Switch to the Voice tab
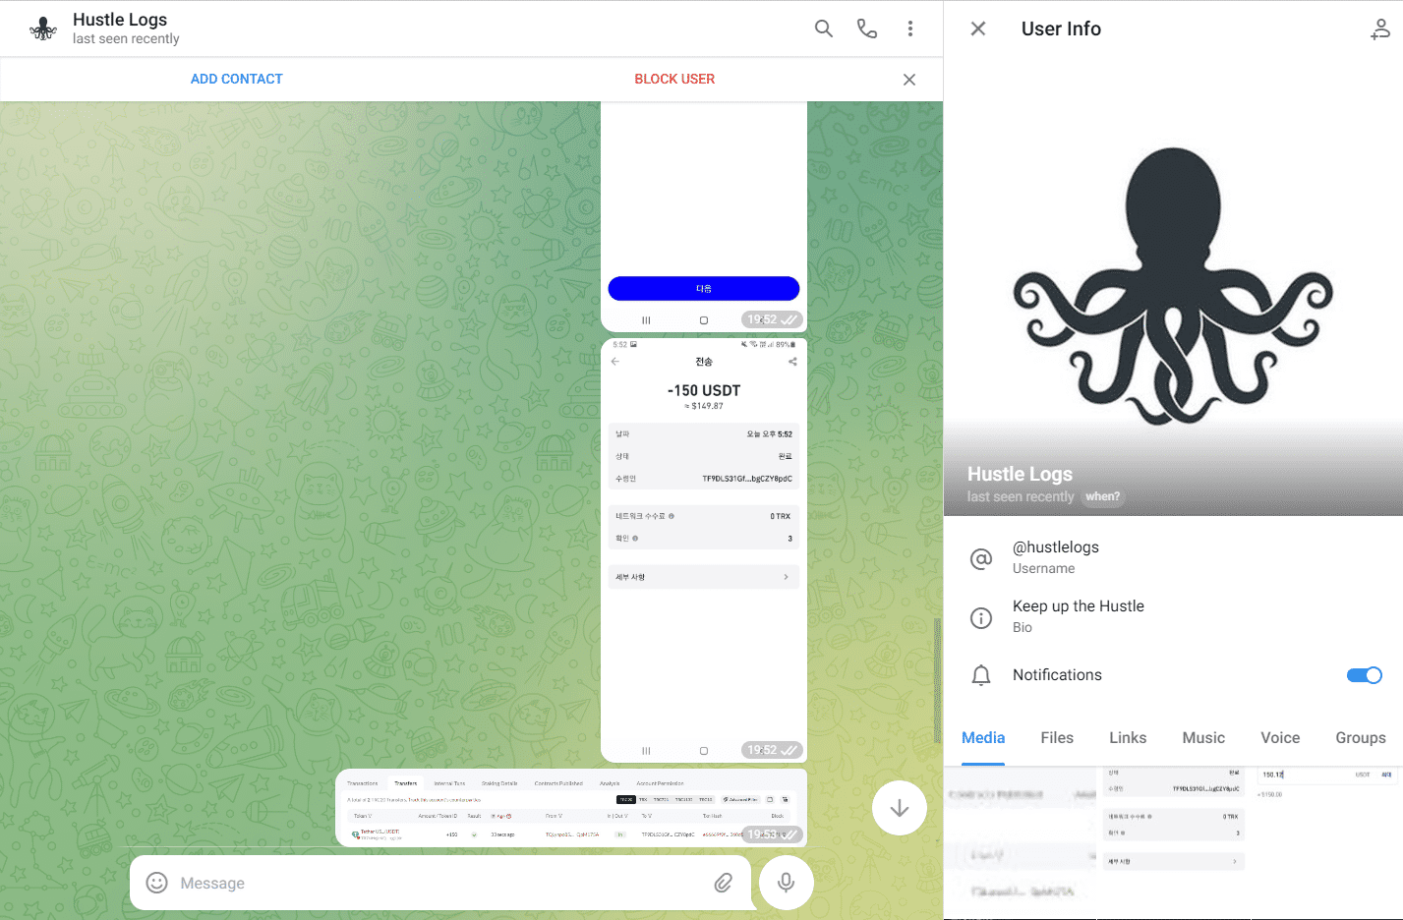Screen dimensions: 1403x920 pos(1280,738)
